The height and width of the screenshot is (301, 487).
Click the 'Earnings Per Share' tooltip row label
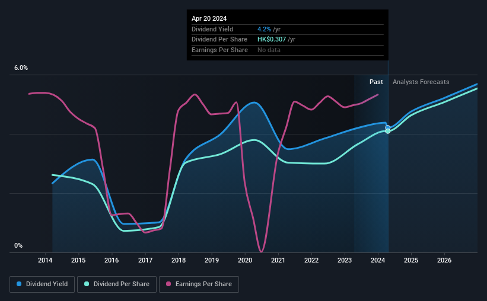point(219,50)
